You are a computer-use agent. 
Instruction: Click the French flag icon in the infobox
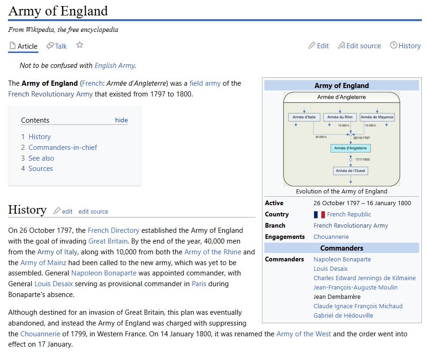tap(319, 215)
